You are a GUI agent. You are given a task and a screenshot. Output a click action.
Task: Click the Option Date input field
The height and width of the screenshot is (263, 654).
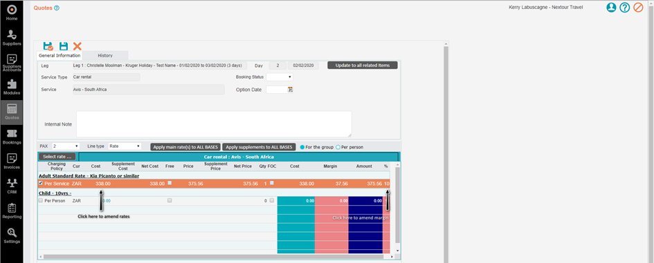[x=277, y=90]
